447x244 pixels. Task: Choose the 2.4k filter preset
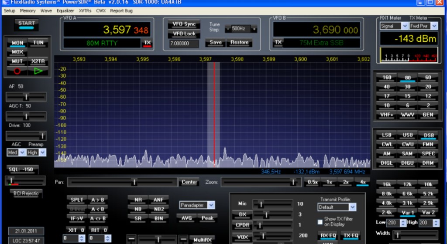coord(387,212)
